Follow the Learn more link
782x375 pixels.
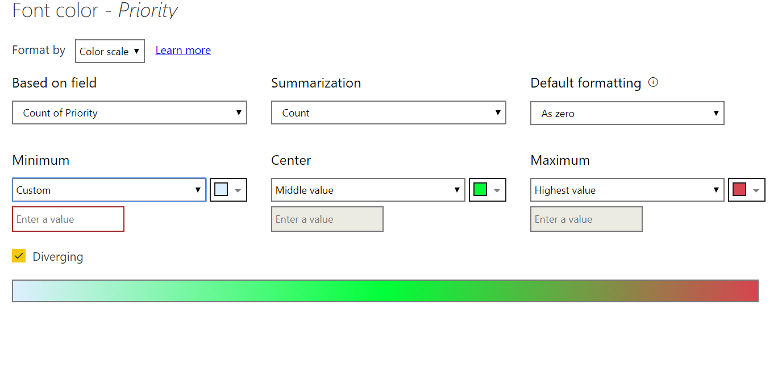183,50
